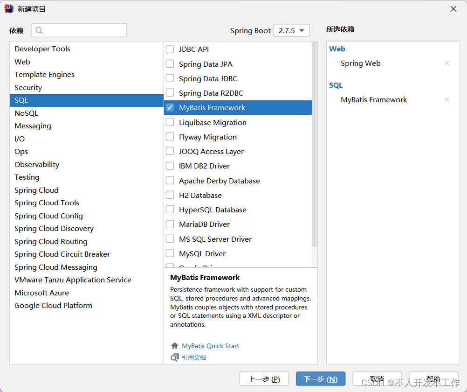Enable the IBM DB2 Driver dependency
Viewport: 467px width, 392px height.
click(x=170, y=166)
